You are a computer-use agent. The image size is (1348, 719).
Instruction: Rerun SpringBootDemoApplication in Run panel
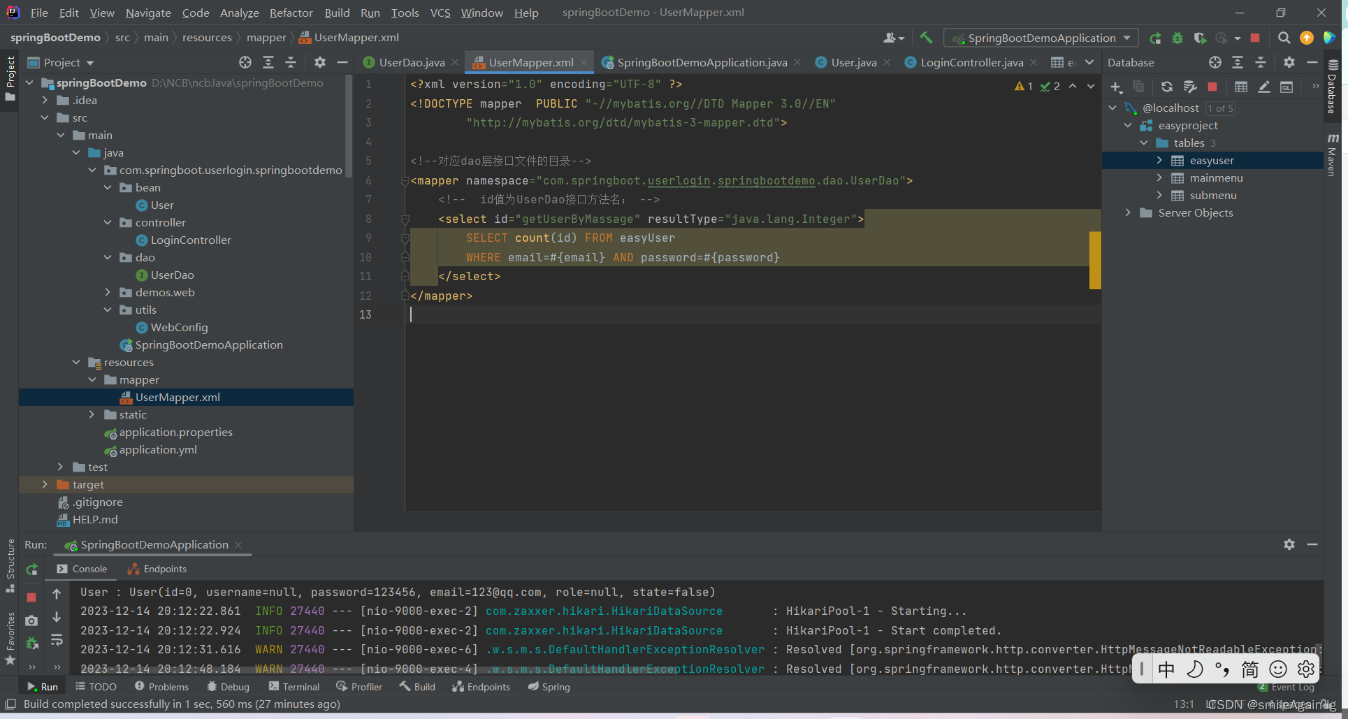(31, 569)
